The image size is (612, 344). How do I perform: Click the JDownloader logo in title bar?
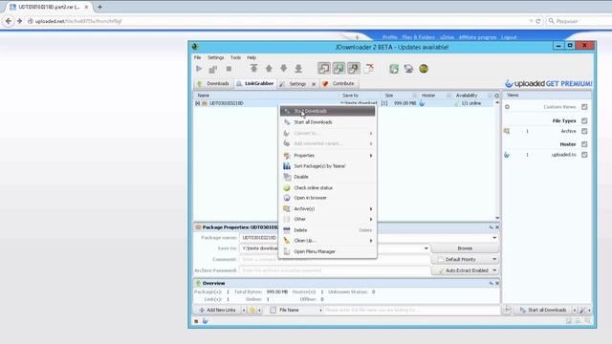click(x=195, y=47)
